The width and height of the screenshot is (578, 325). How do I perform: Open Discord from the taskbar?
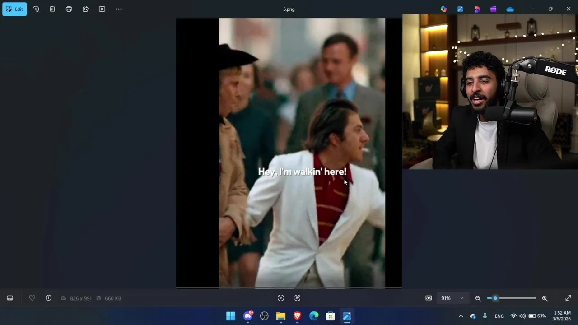[x=247, y=316]
